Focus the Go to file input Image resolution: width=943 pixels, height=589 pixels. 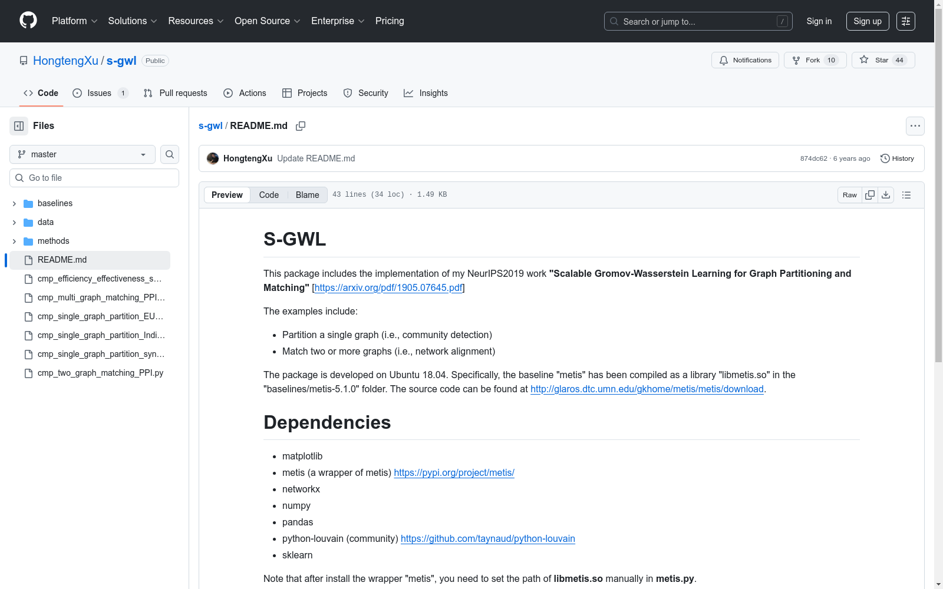point(94,178)
